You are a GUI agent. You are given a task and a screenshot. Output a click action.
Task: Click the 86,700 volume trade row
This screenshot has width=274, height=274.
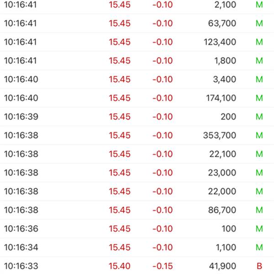pos(137,210)
